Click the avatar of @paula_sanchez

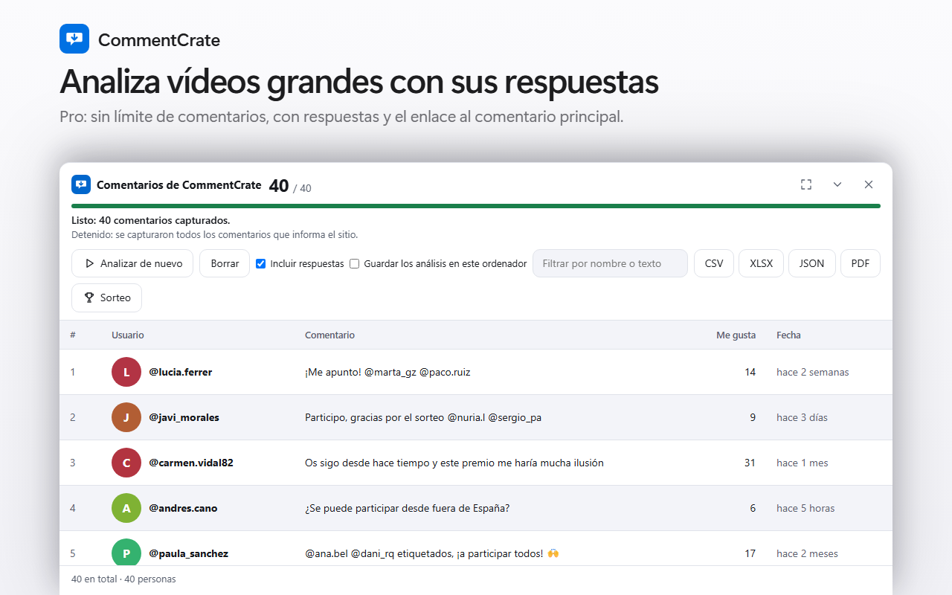(x=126, y=553)
